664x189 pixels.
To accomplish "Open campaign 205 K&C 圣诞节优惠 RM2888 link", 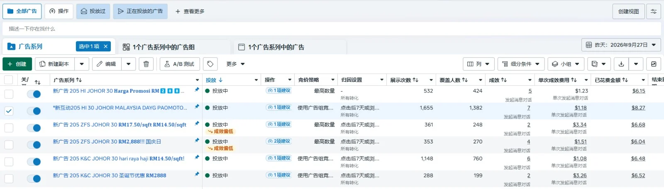I will tap(110, 175).
